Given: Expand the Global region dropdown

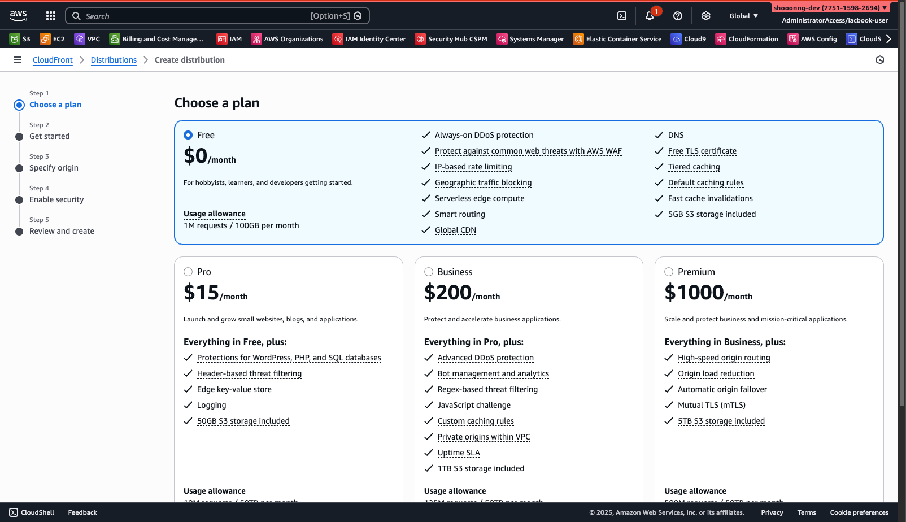Looking at the screenshot, I should pyautogui.click(x=743, y=16).
